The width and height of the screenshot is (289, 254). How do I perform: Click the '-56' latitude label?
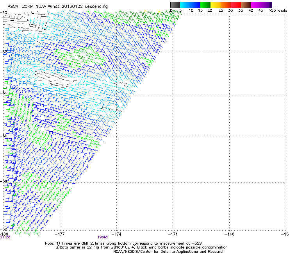[4, 136]
